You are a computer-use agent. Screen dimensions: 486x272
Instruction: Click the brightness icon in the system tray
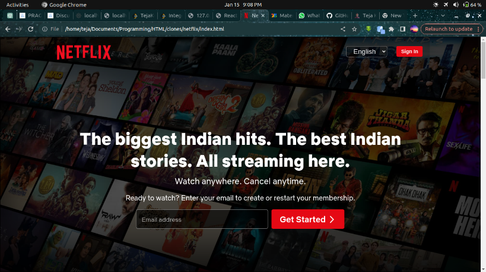436,5
